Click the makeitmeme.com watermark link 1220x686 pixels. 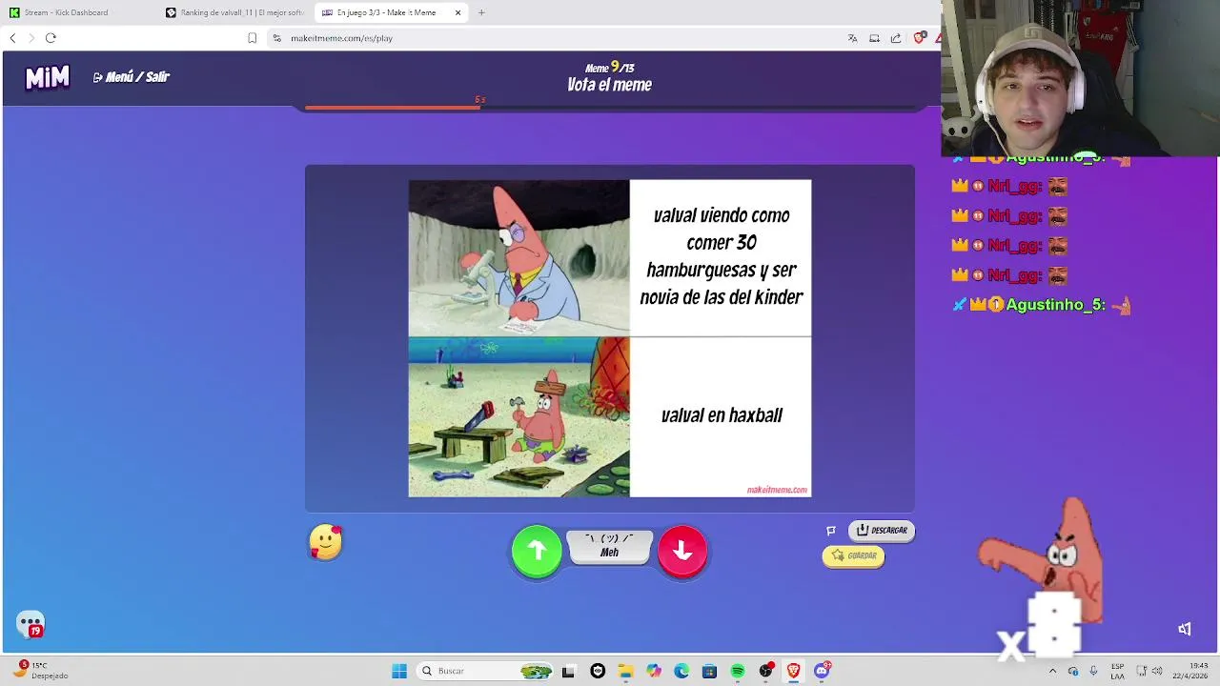point(777,490)
